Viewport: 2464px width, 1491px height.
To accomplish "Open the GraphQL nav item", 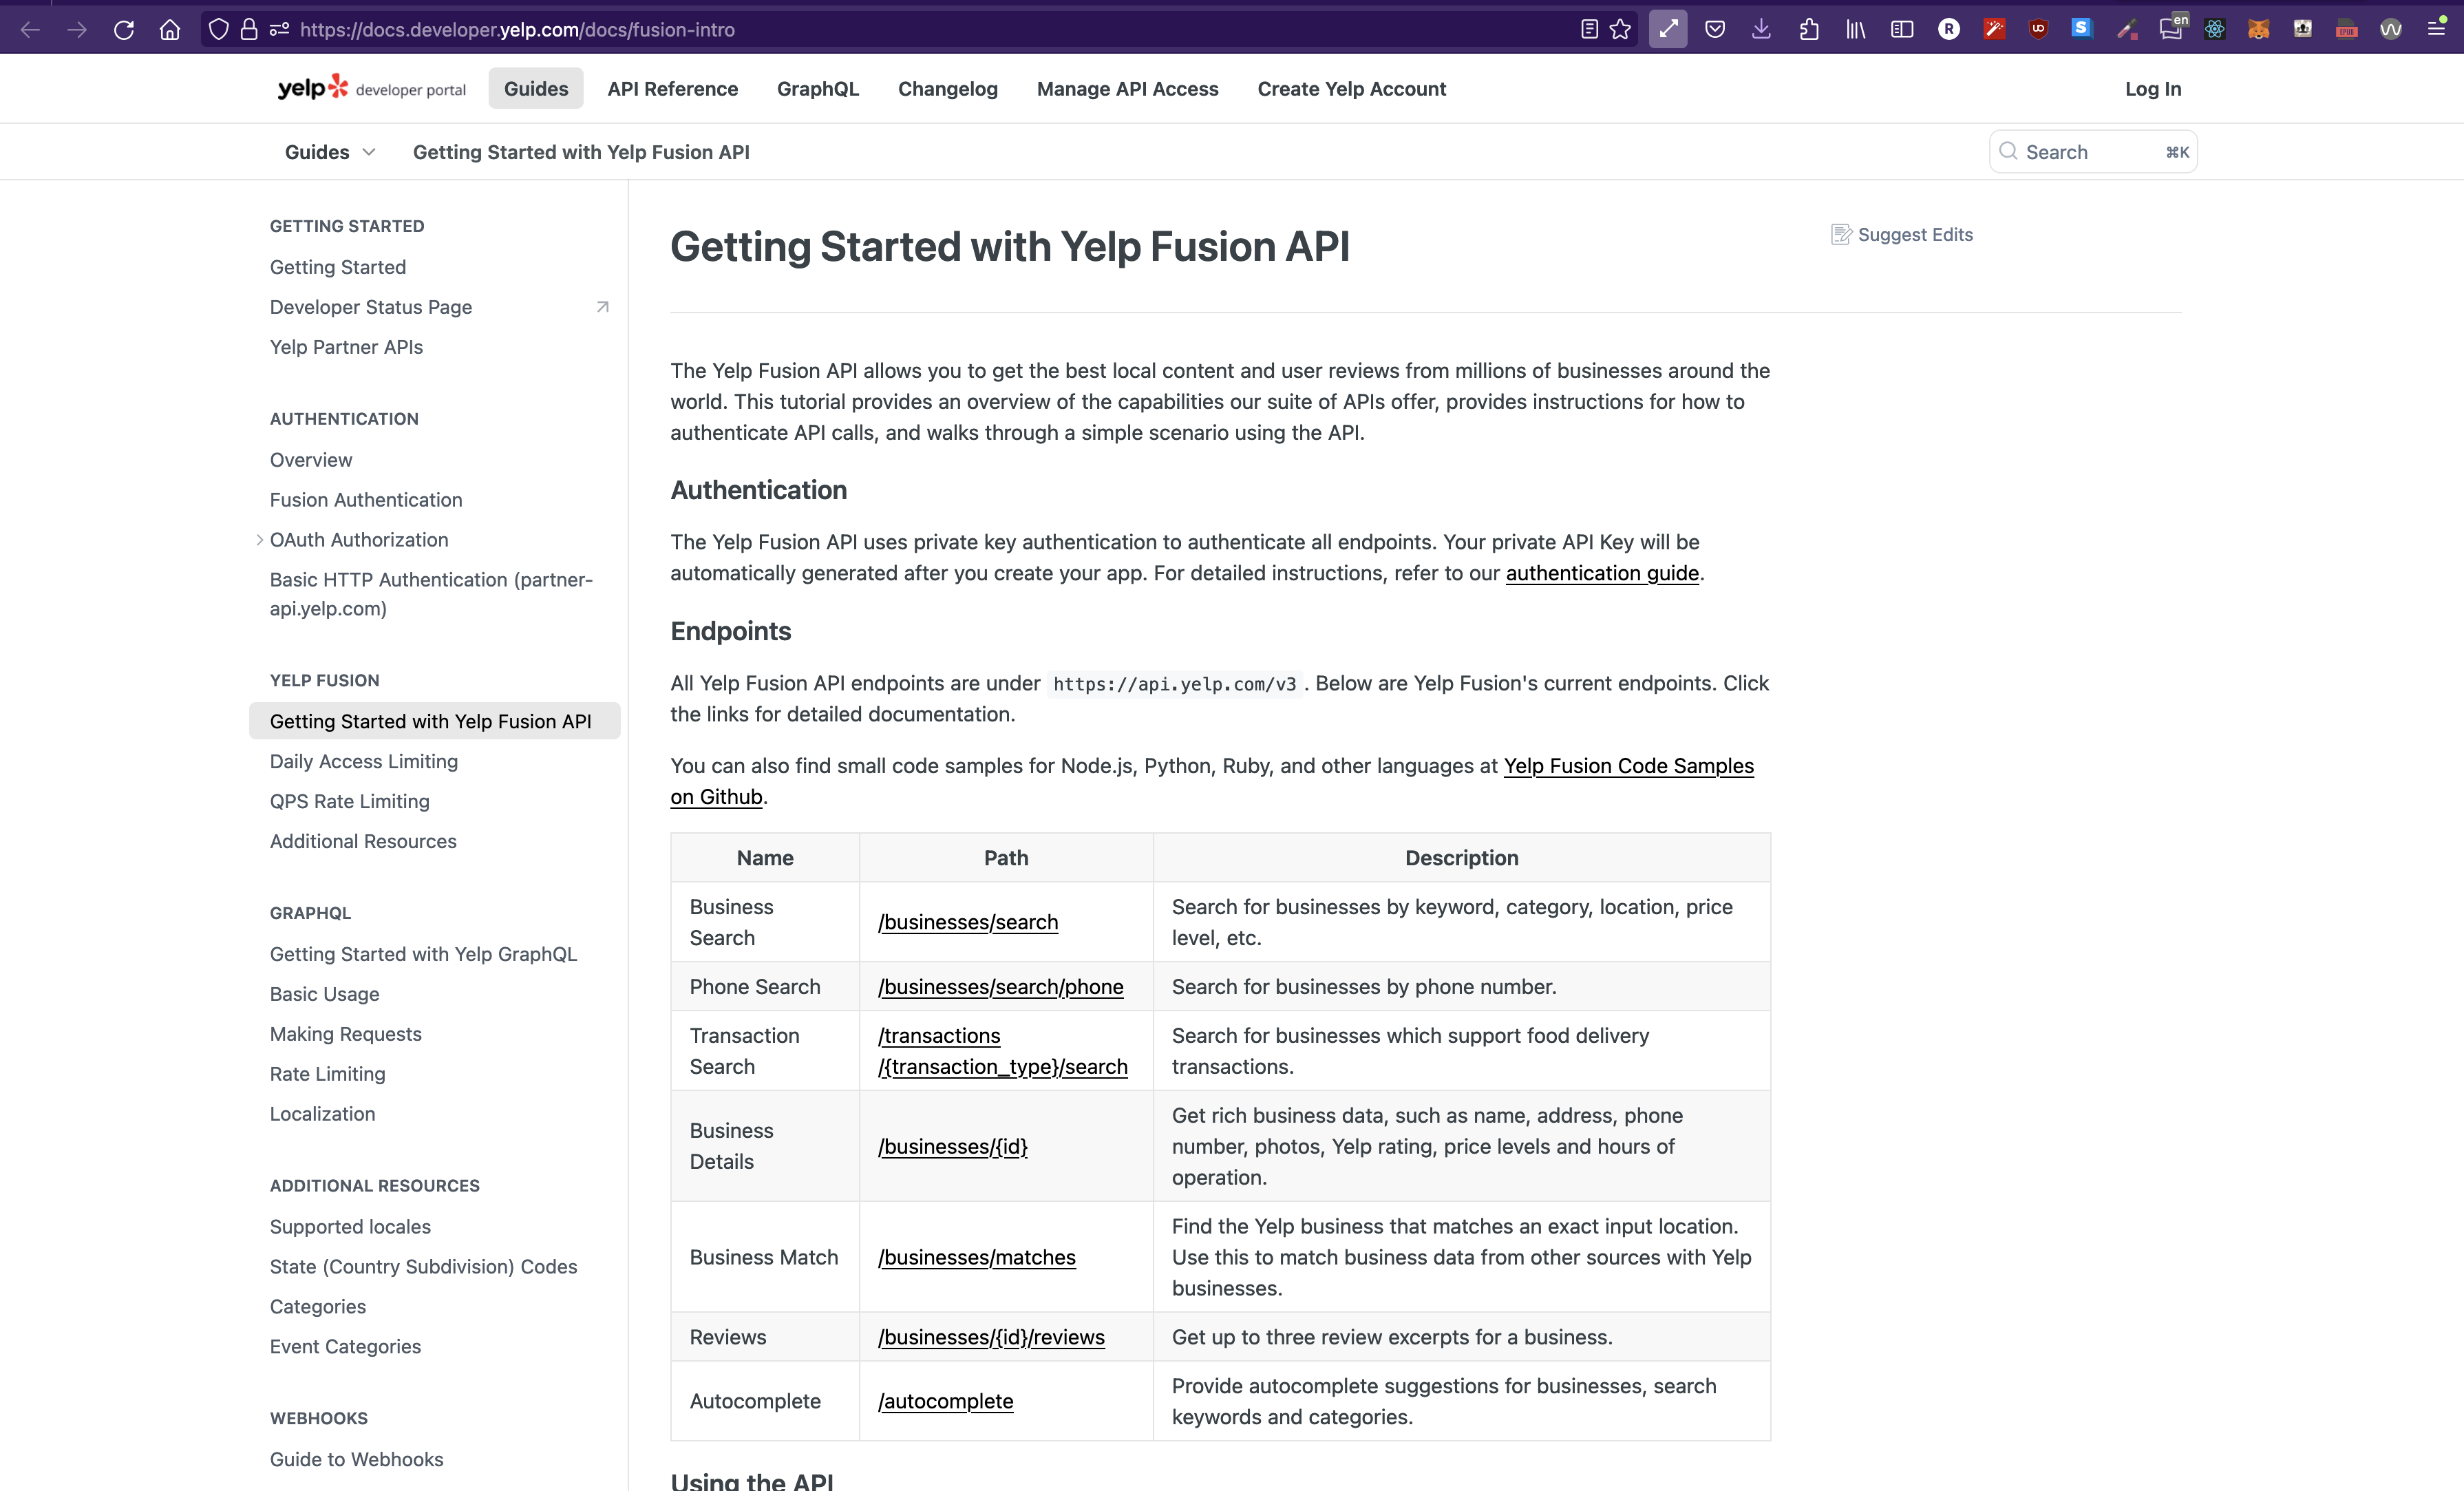I will 818,88.
